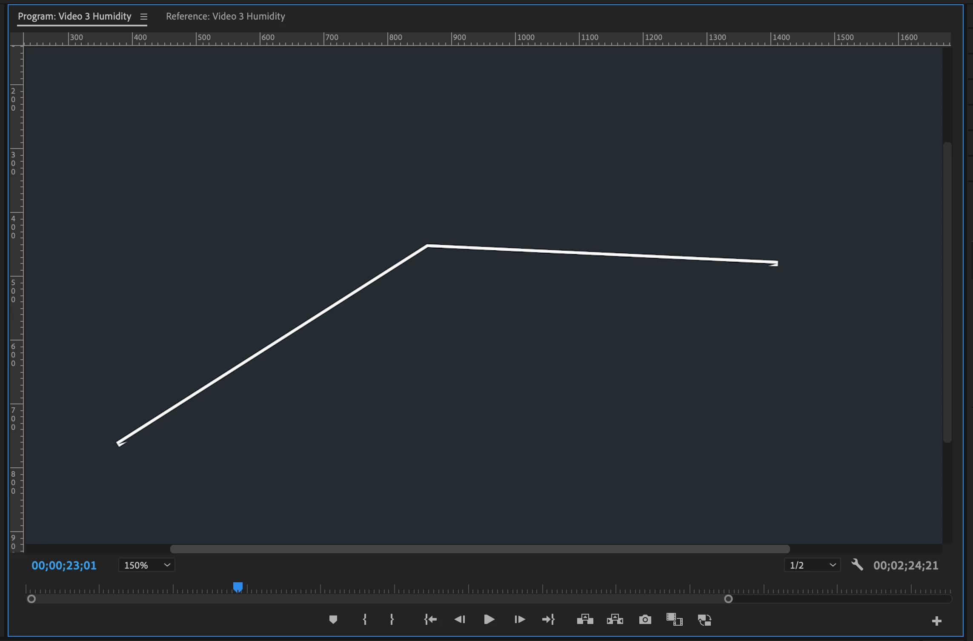The image size is (973, 641).
Task: Click the Lift button
Action: coord(585,619)
